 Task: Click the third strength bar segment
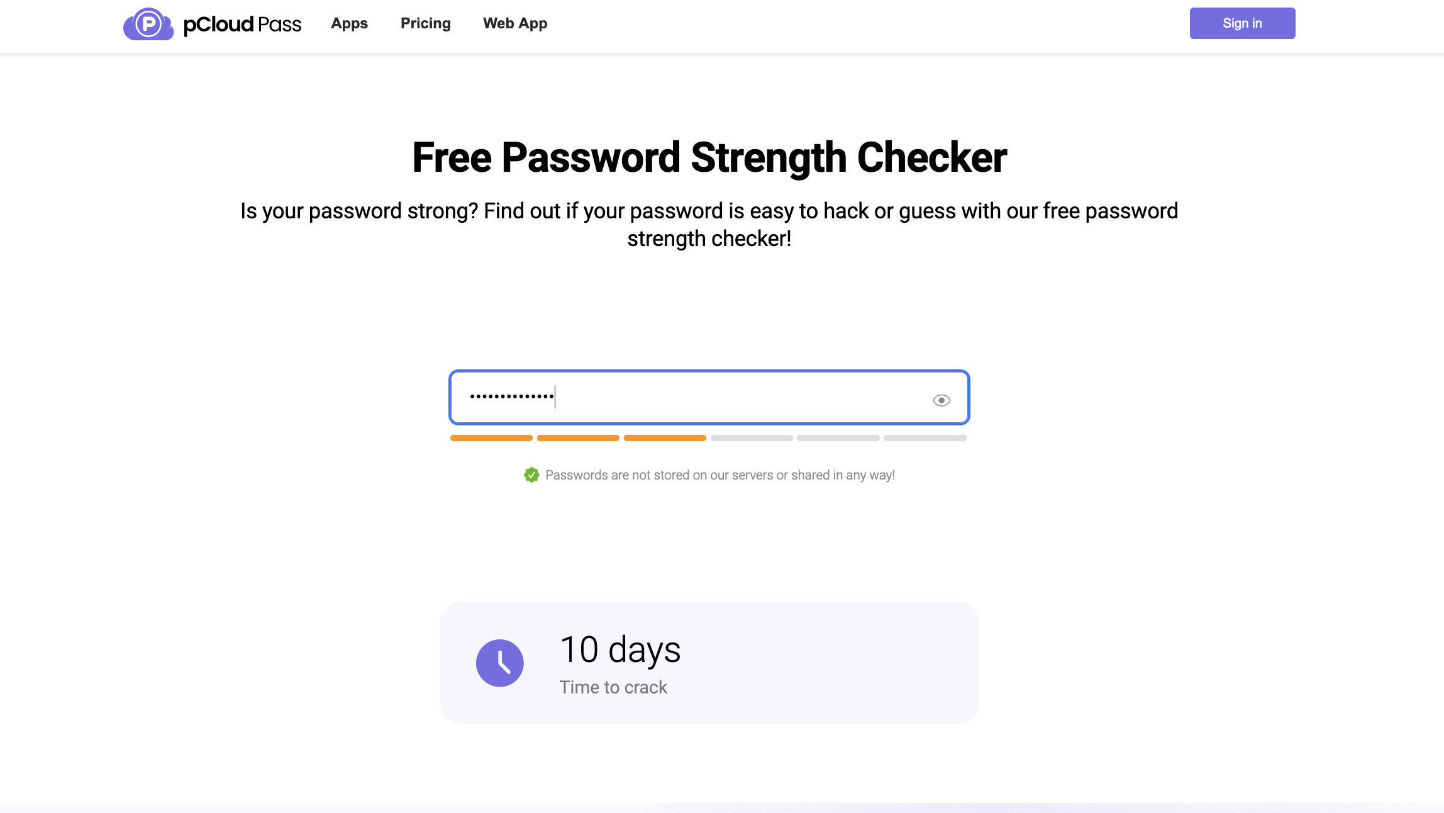click(664, 437)
